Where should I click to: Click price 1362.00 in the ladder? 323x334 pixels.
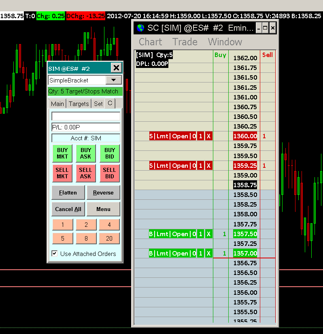[245, 58]
